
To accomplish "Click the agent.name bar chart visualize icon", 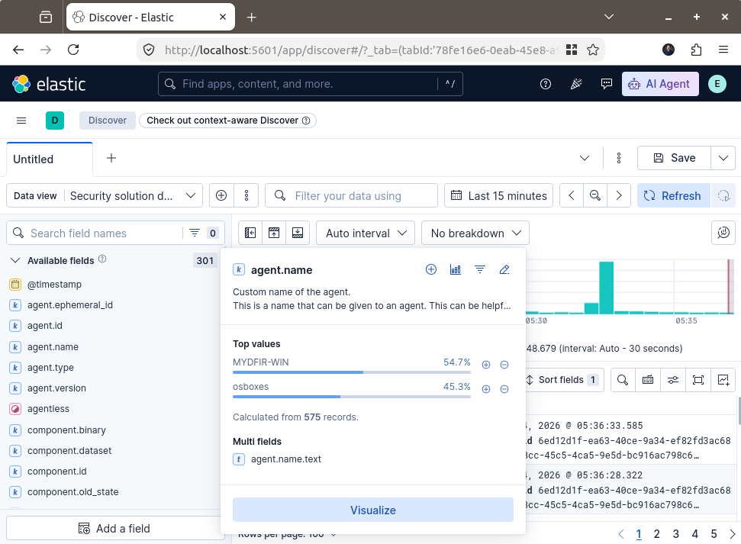I will [x=456, y=269].
